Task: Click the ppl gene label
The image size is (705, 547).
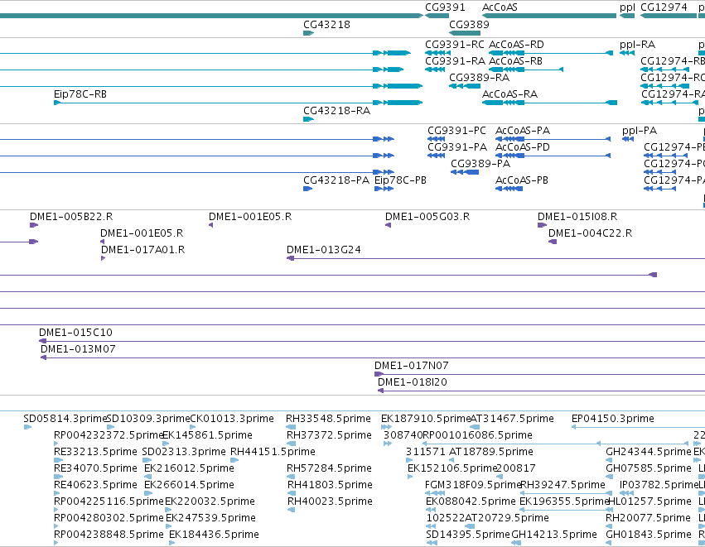Action: tap(627, 7)
